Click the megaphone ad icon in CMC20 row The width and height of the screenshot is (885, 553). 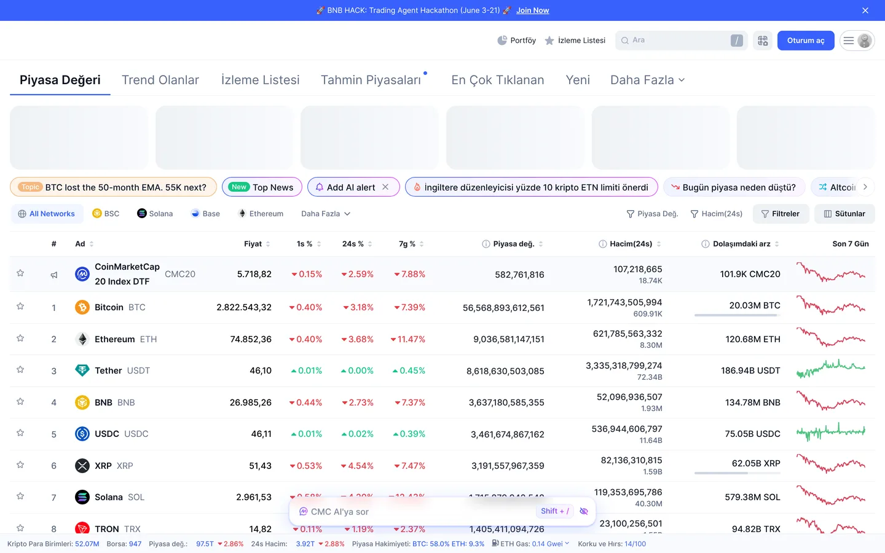[54, 275]
